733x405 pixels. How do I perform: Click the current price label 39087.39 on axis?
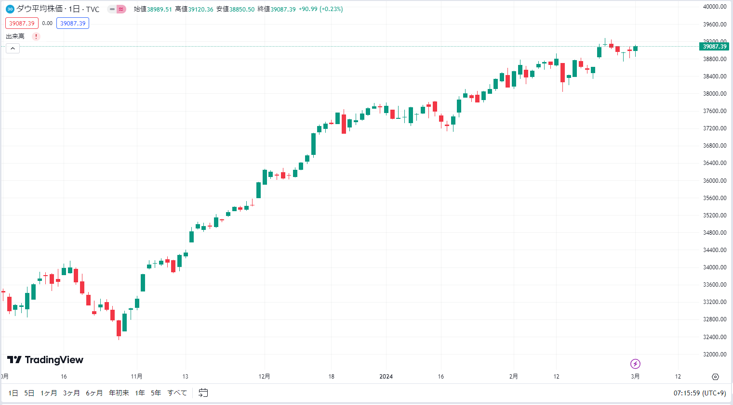(714, 47)
